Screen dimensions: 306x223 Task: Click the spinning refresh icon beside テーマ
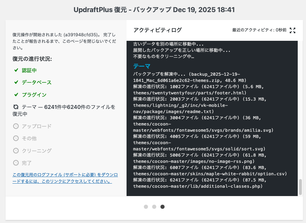coord(16,107)
